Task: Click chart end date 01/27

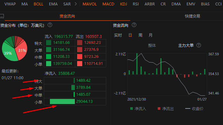Action: [x=202, y=99]
